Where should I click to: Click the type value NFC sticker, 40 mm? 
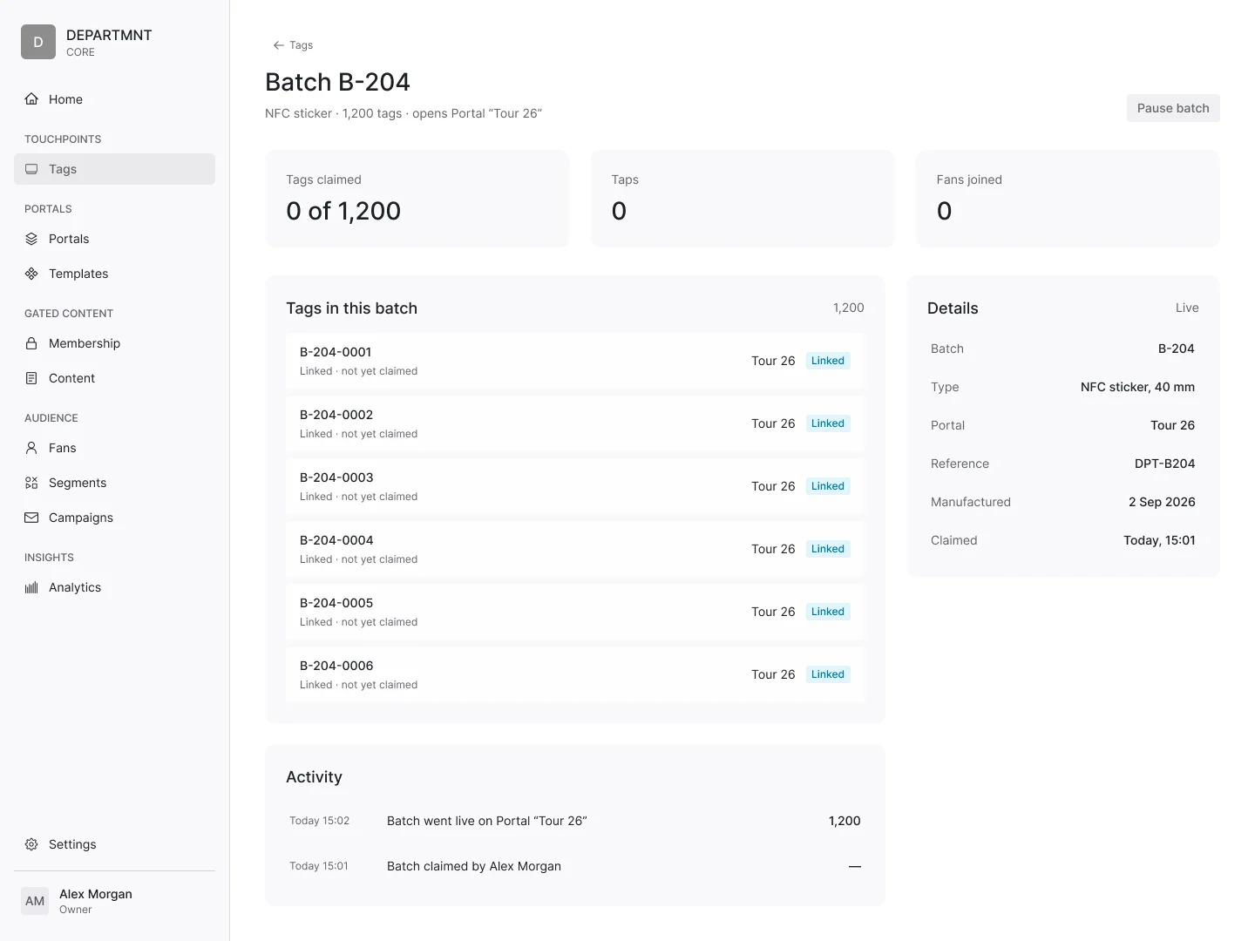(1137, 387)
